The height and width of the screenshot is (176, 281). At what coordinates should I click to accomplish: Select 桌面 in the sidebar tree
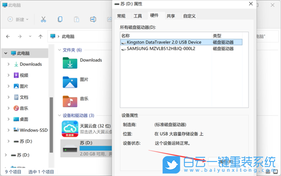click(x=21, y=119)
